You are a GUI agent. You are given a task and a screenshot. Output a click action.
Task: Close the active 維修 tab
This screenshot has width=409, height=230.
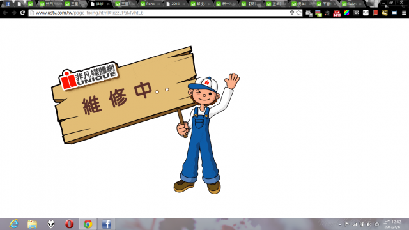[108, 4]
